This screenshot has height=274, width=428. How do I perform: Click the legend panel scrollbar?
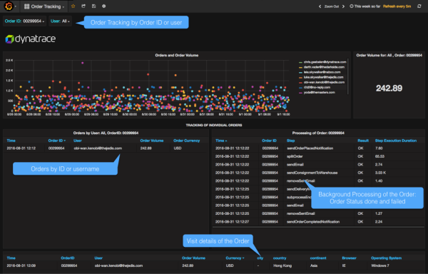coord(348,76)
